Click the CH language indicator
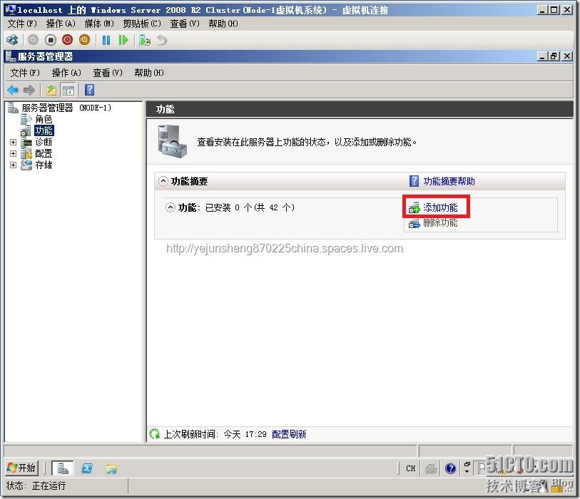This screenshot has width=580, height=499. click(411, 468)
